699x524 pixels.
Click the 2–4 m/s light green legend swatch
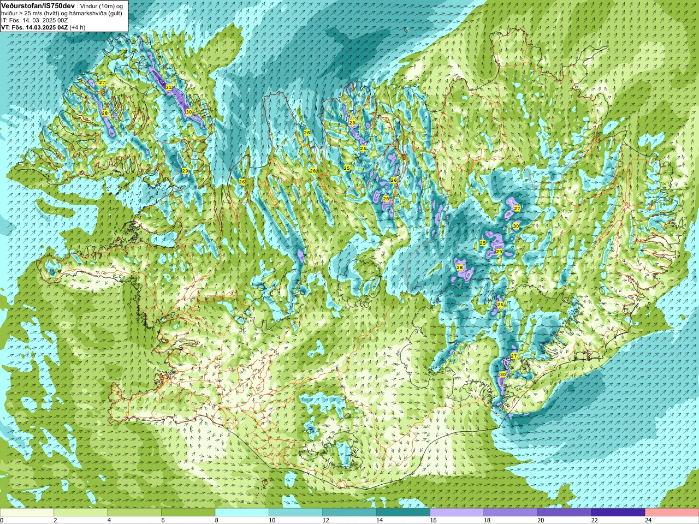tap(80, 513)
